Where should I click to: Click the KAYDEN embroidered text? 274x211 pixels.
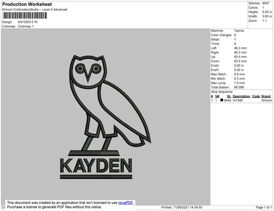(96, 166)
